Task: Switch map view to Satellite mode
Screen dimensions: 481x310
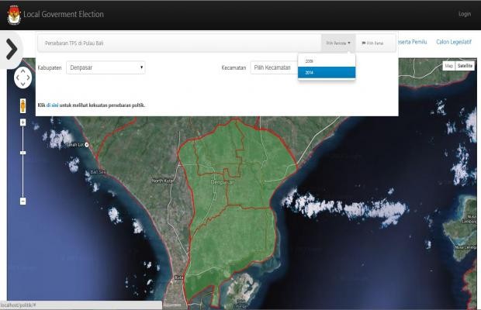Action: [x=465, y=66]
